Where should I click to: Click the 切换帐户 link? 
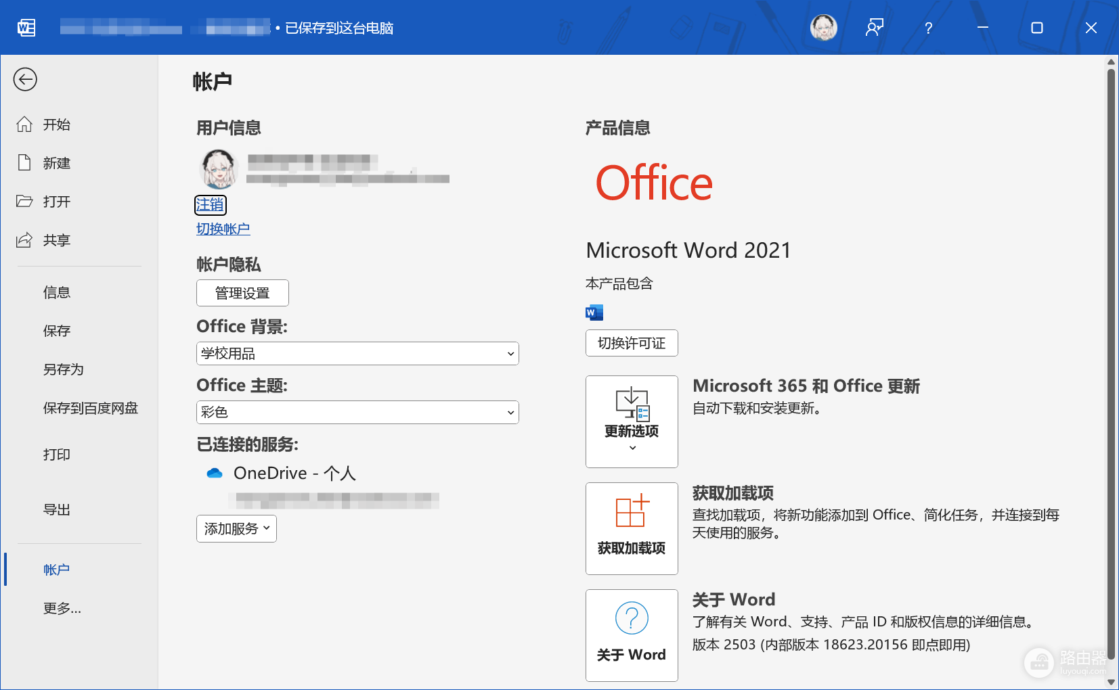click(x=223, y=229)
